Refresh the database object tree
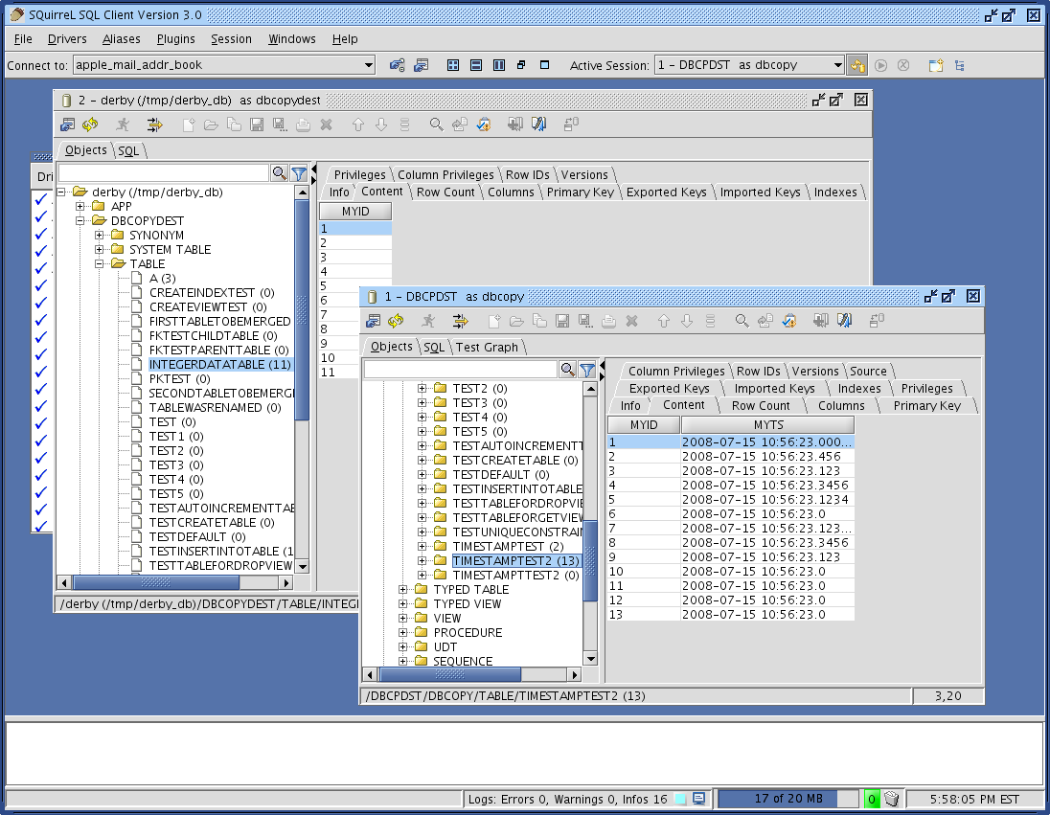 (x=395, y=321)
